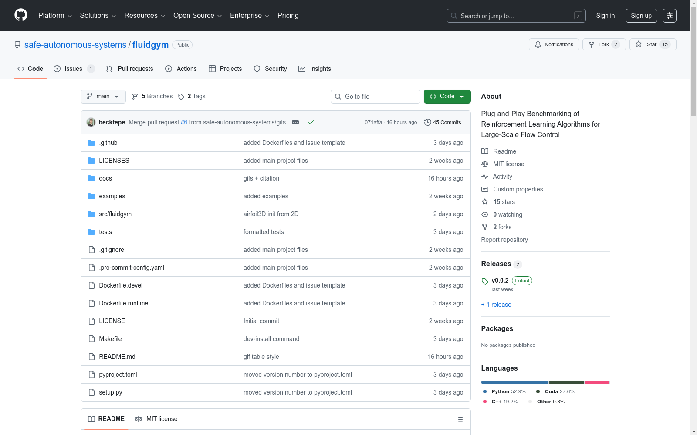697x435 pixels.
Task: Click Report repository link
Action: pos(504,240)
